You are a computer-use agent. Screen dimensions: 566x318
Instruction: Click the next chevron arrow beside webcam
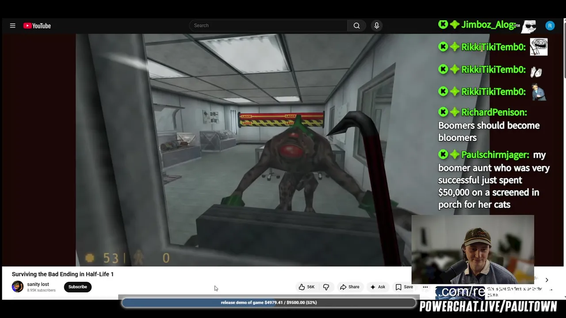(547, 280)
